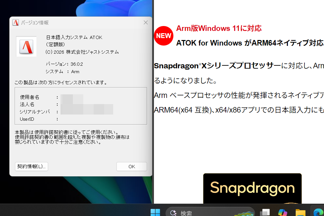324x216 pixels.
Task: Click the バージョン: 36.0.2 text
Action: (x=64, y=64)
